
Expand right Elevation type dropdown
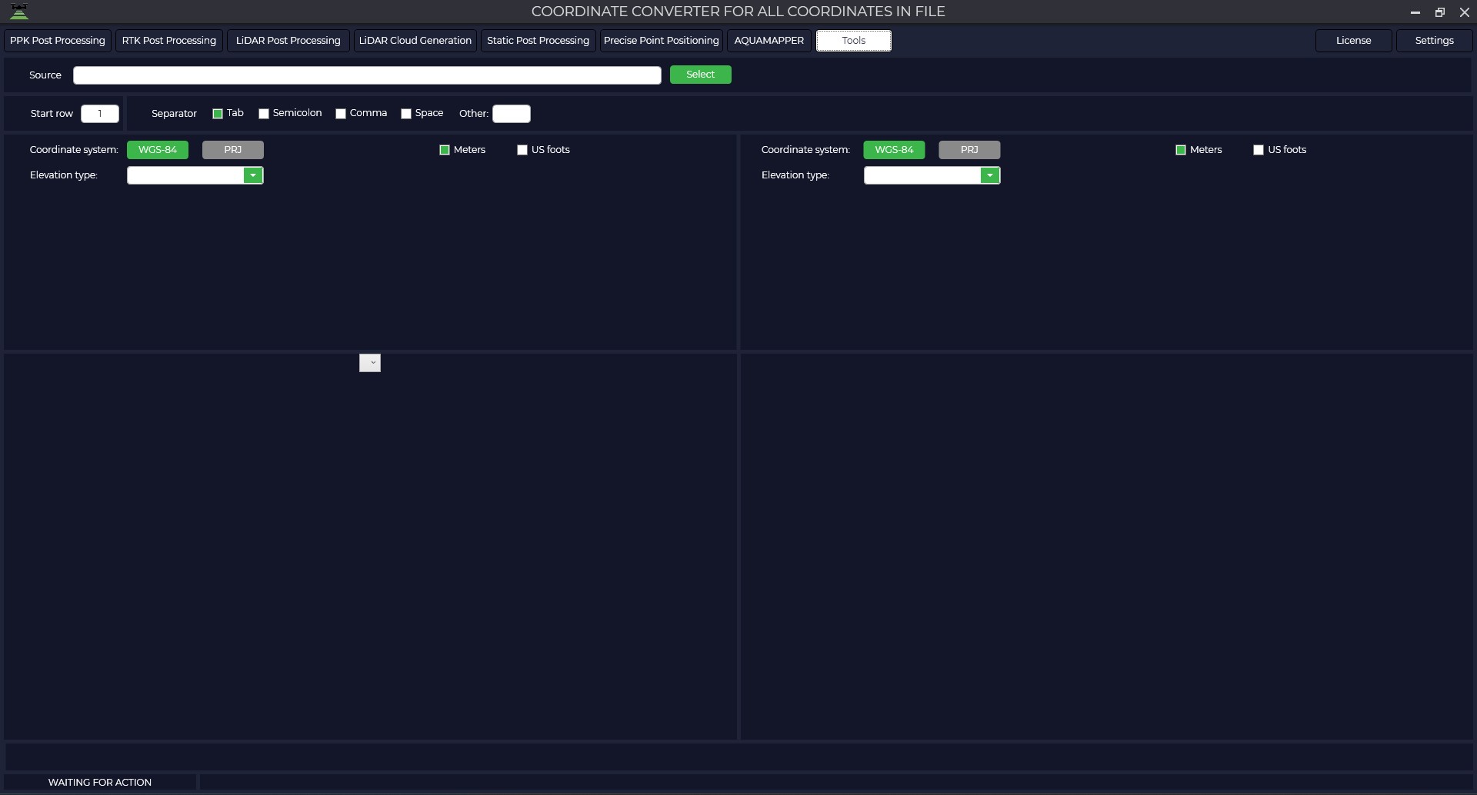pos(990,175)
